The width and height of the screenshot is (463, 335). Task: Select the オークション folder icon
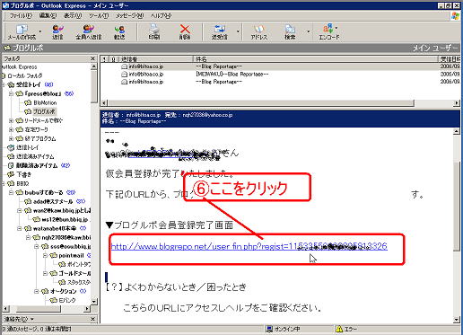pyautogui.click(x=45, y=291)
